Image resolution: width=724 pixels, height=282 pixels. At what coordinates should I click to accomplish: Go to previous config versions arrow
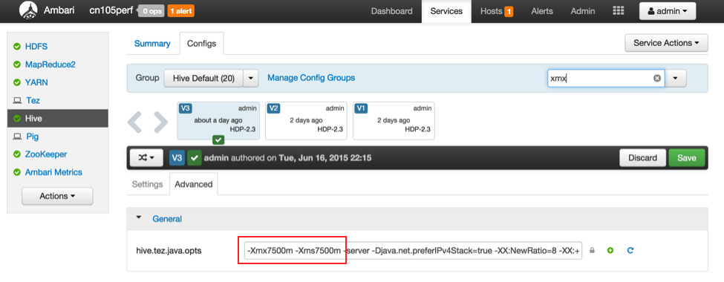[x=135, y=122]
